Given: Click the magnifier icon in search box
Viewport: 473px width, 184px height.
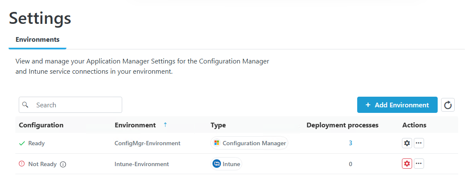Looking at the screenshot, I should (x=26, y=105).
